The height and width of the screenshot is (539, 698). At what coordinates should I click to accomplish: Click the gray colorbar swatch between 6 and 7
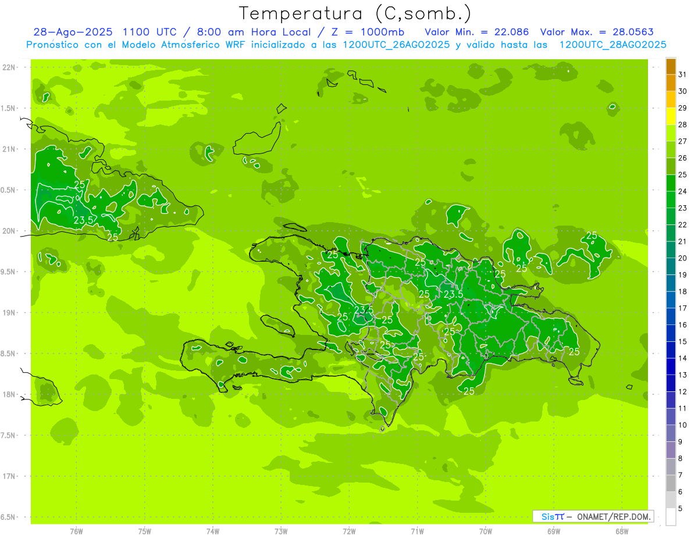tap(671, 483)
